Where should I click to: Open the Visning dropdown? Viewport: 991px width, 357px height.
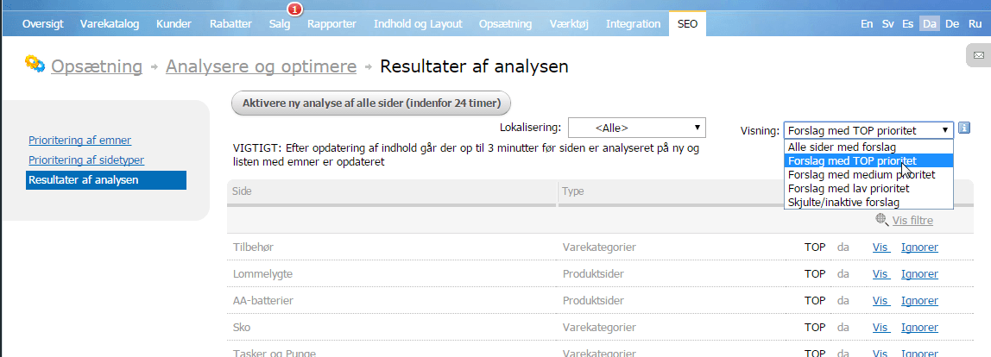click(x=868, y=131)
